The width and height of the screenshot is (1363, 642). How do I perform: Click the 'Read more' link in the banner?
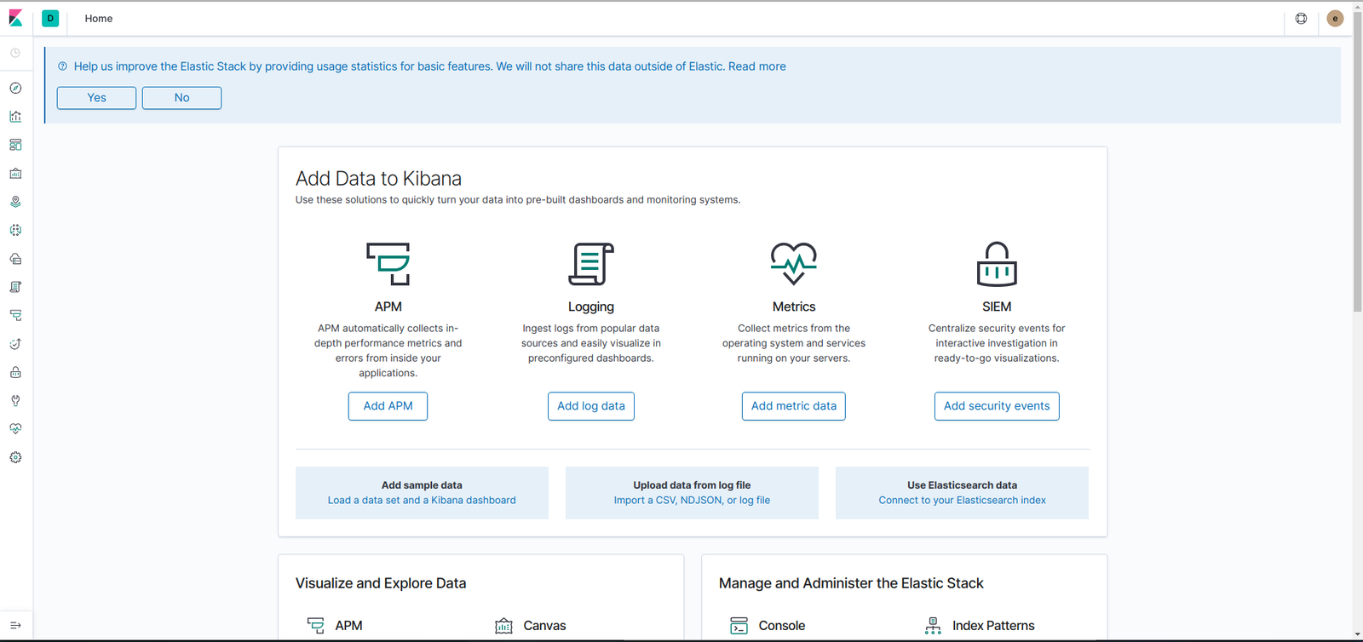(756, 66)
